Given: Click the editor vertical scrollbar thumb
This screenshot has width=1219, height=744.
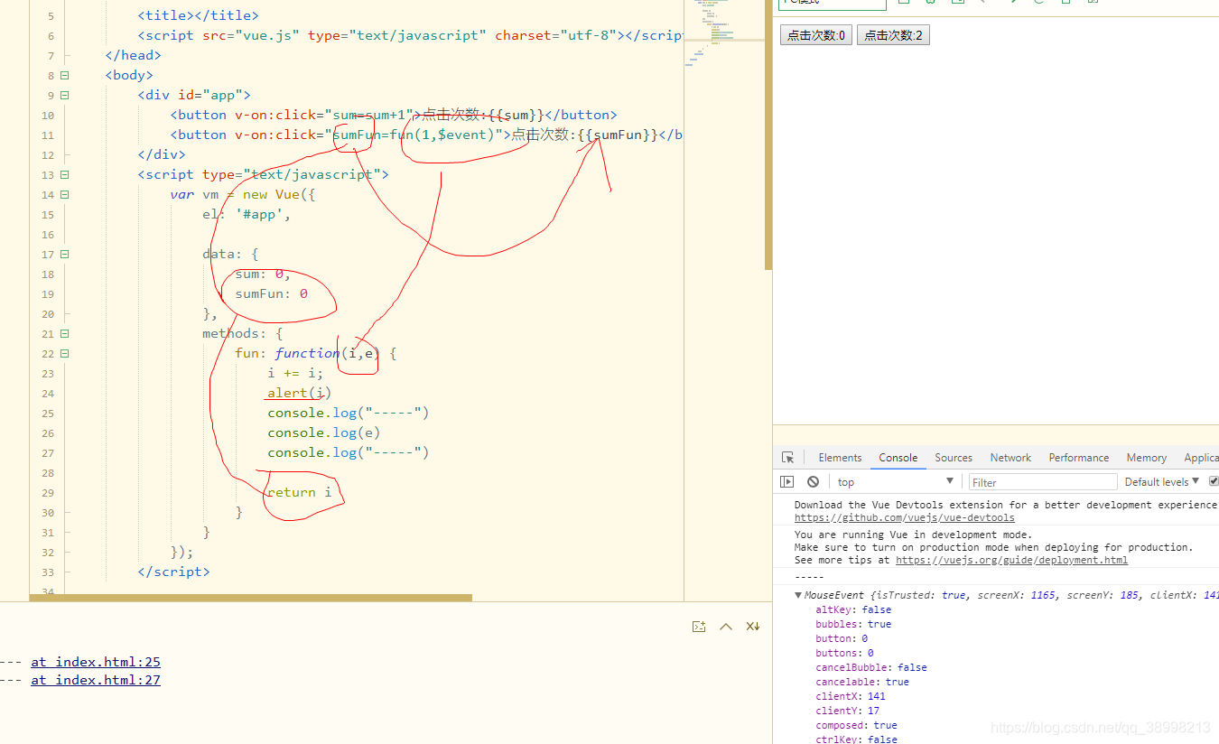Looking at the screenshot, I should click(768, 135).
